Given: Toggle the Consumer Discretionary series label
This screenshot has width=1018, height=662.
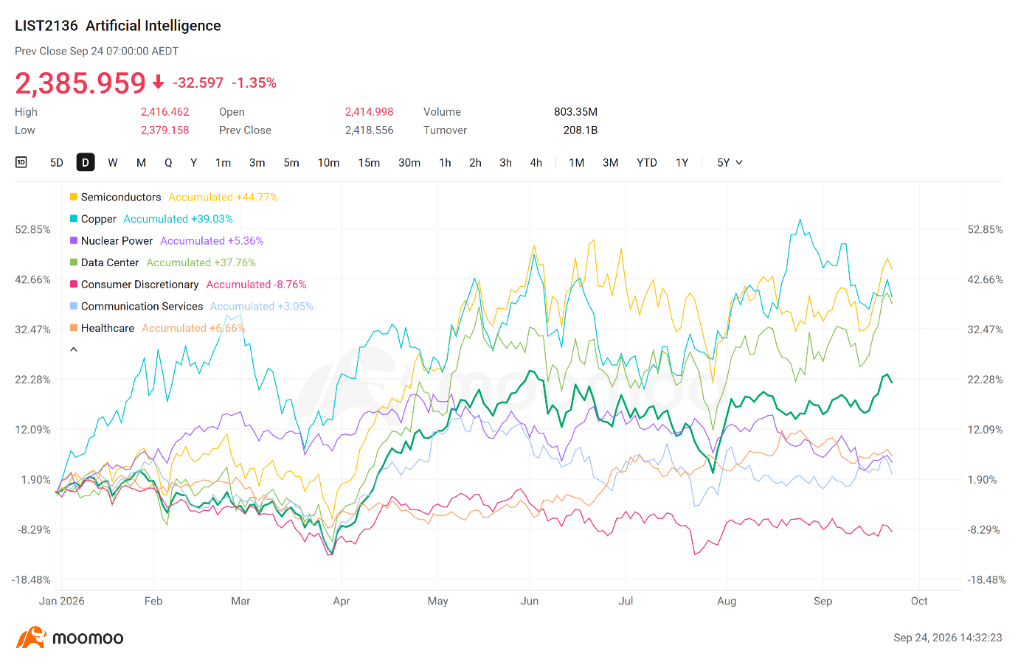Looking at the screenshot, I should (140, 284).
